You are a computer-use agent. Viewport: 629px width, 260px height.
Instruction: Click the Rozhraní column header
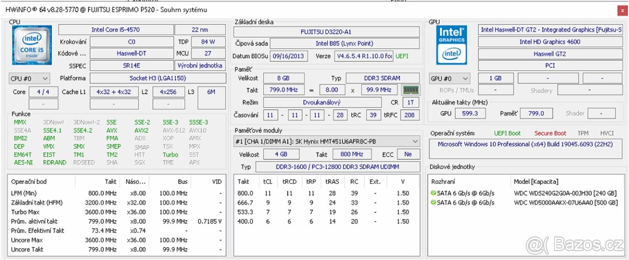443,181
